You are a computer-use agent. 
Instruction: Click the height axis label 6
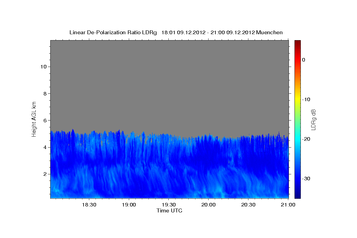point(45,120)
